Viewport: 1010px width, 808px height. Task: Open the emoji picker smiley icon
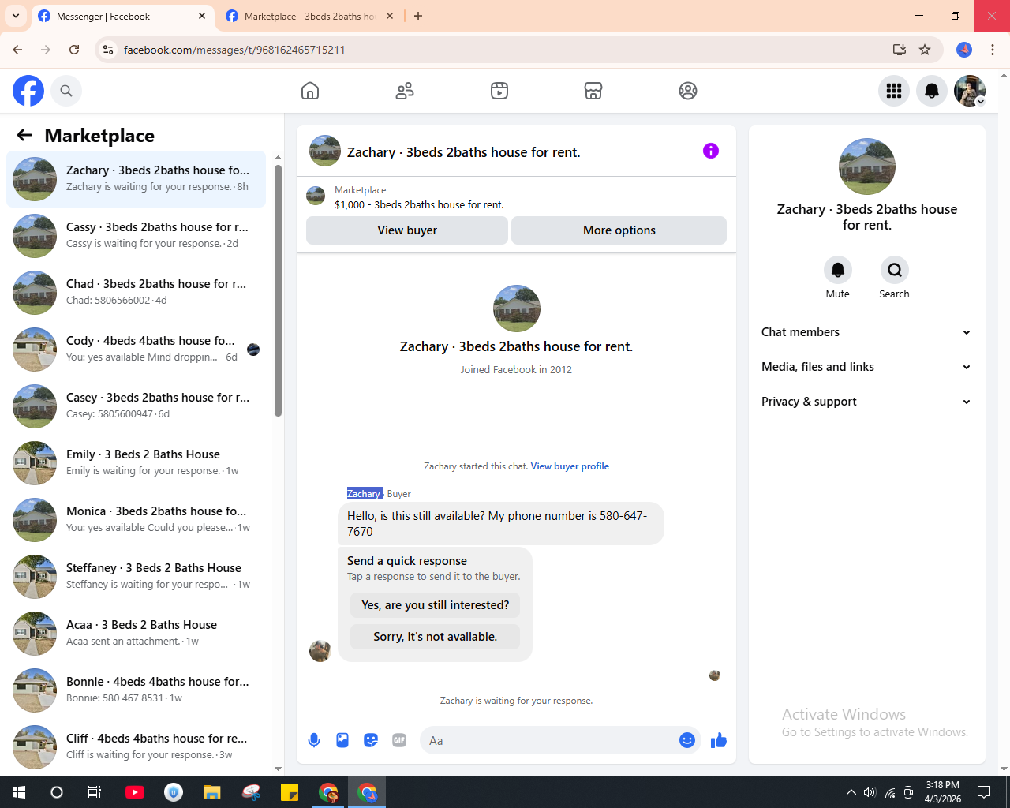point(687,740)
